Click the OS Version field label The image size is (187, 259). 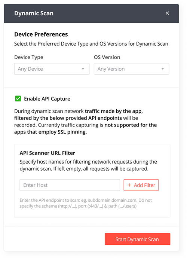coord(107,57)
